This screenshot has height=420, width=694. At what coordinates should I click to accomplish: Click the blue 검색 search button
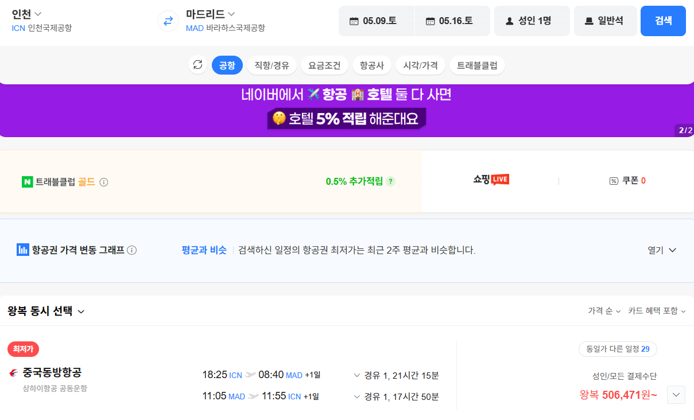click(x=663, y=20)
